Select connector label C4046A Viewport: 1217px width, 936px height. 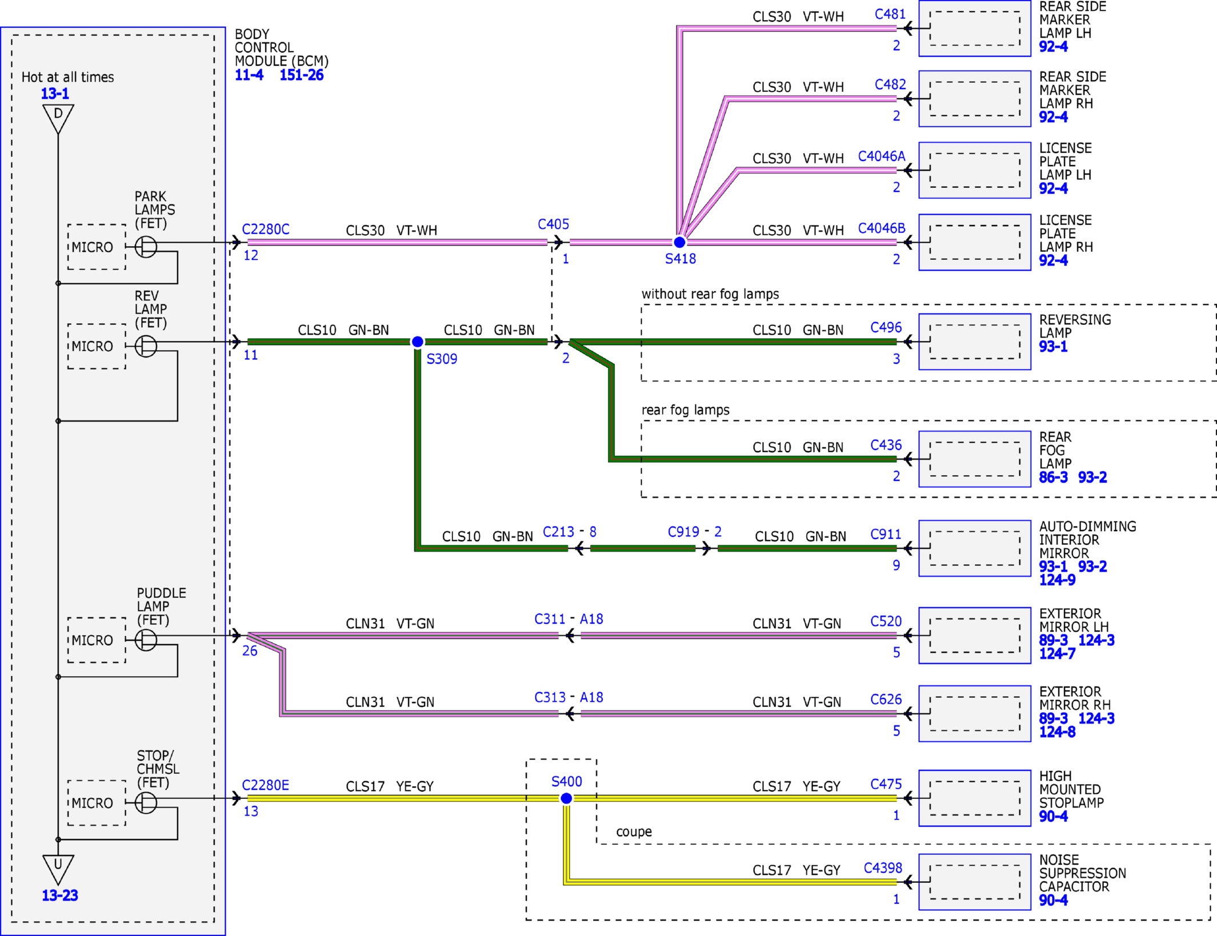click(882, 156)
